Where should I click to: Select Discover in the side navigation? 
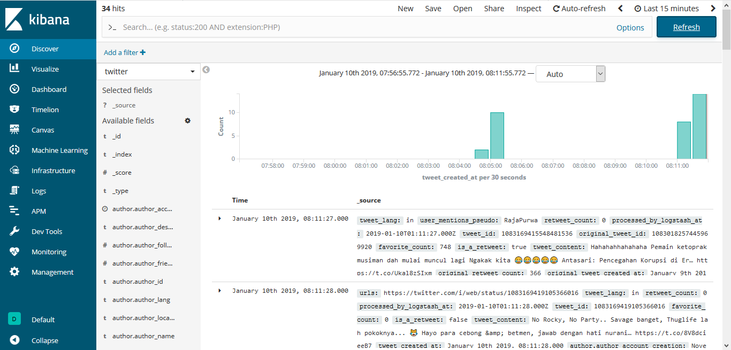click(x=48, y=49)
